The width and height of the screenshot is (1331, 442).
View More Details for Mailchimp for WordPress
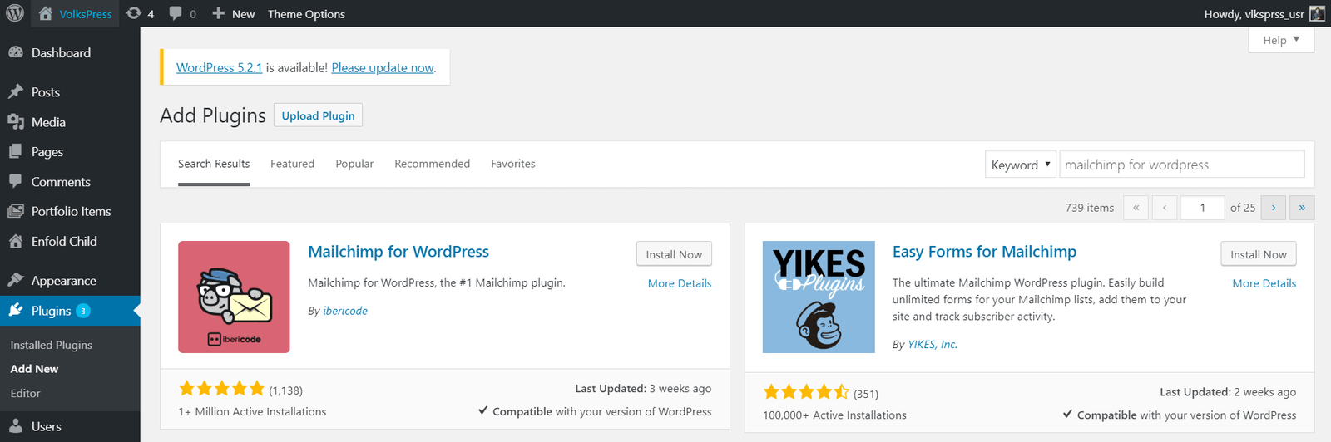pos(680,283)
